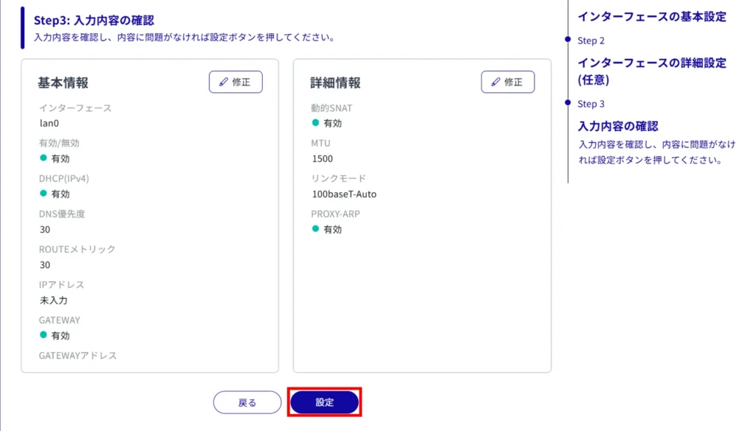The height and width of the screenshot is (431, 756).
Task: Click the Step 2 progress dot
Action: tap(568, 40)
